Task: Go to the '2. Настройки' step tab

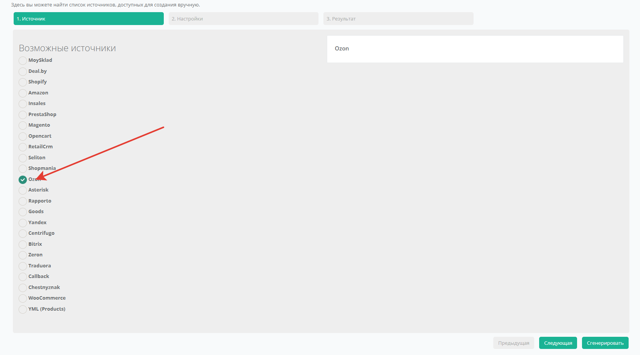Action: pyautogui.click(x=243, y=19)
